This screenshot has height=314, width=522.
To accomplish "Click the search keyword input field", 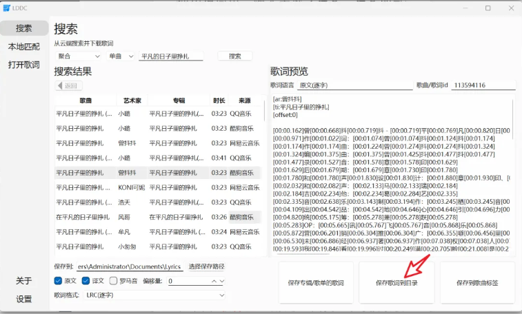I will 171,56.
